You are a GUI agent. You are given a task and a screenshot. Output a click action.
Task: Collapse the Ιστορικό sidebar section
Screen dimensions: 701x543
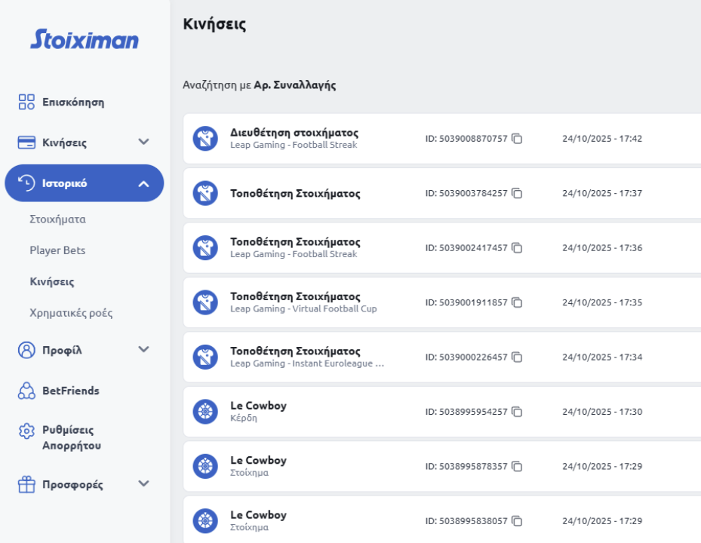click(143, 183)
